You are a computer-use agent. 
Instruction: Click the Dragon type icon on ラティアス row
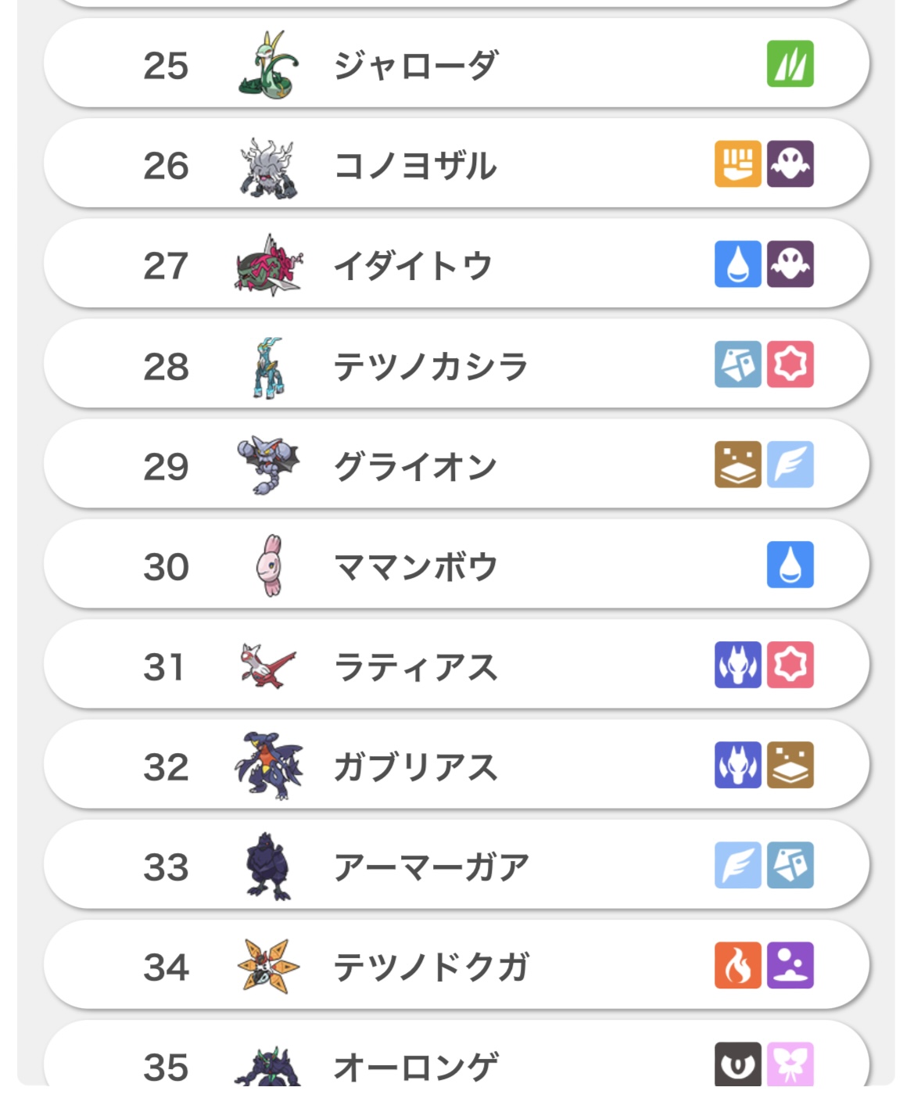click(737, 665)
